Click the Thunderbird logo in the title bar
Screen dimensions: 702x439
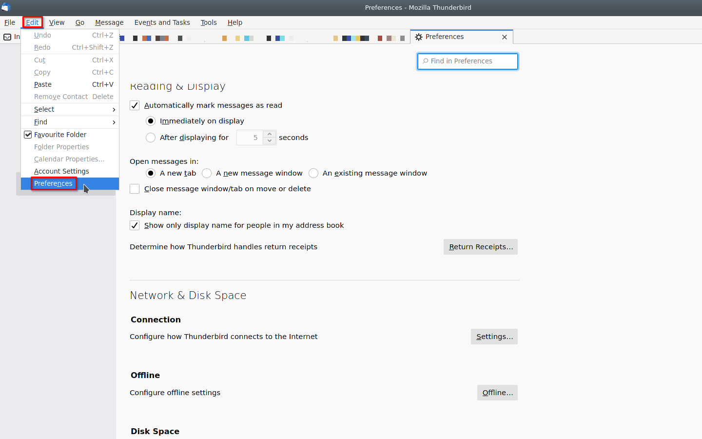point(6,7)
